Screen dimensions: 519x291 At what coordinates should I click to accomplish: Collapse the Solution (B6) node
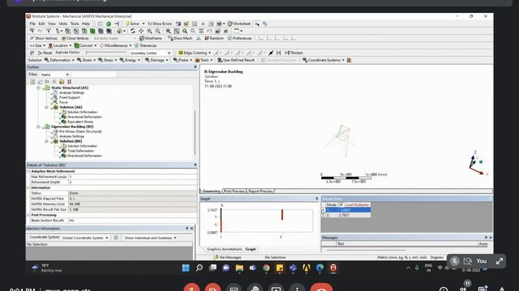(x=46, y=141)
